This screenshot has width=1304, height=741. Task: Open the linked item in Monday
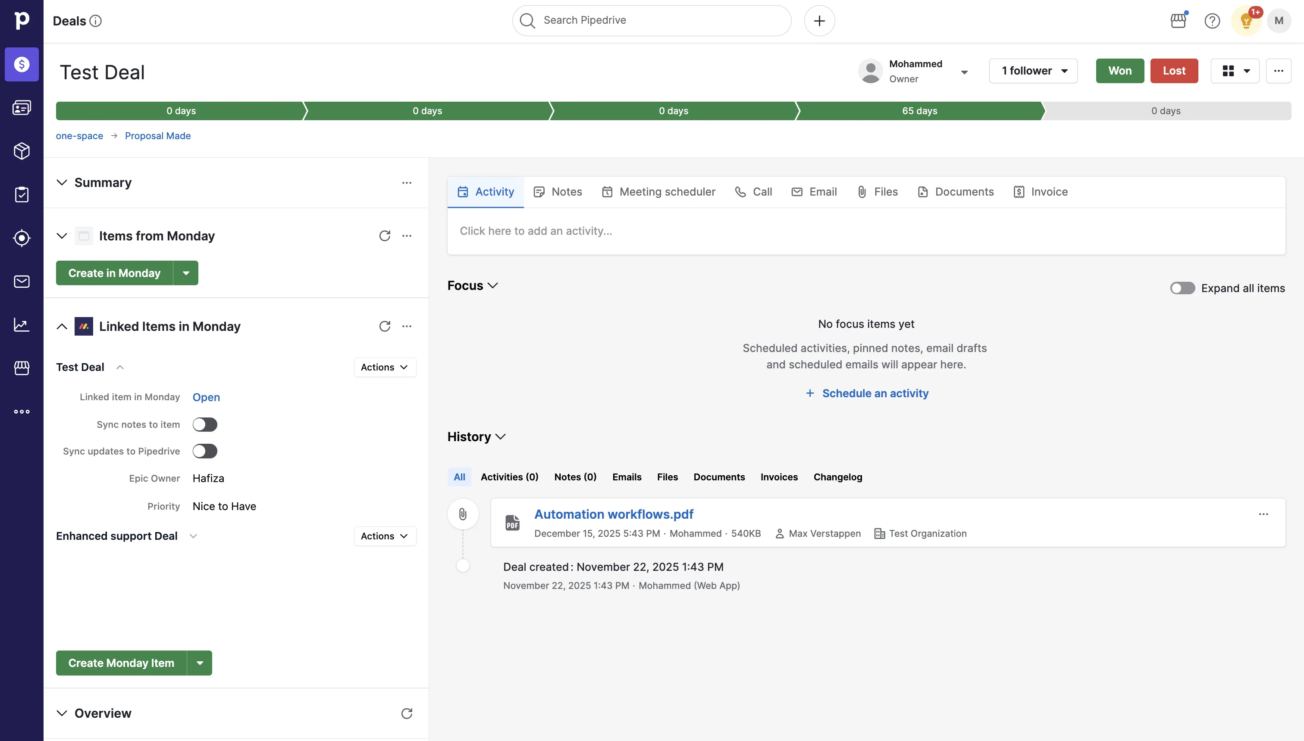(206, 397)
